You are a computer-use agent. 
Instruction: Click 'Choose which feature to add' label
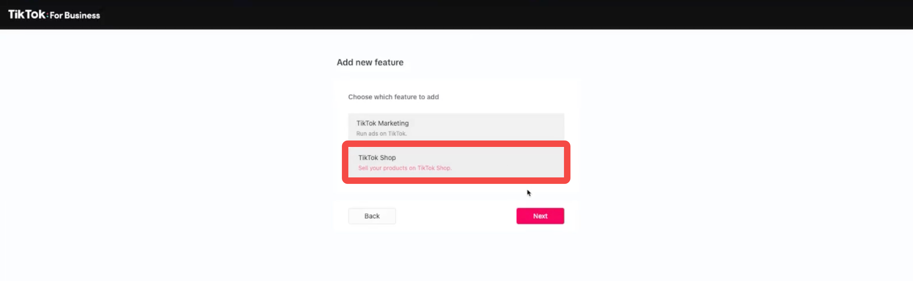393,97
